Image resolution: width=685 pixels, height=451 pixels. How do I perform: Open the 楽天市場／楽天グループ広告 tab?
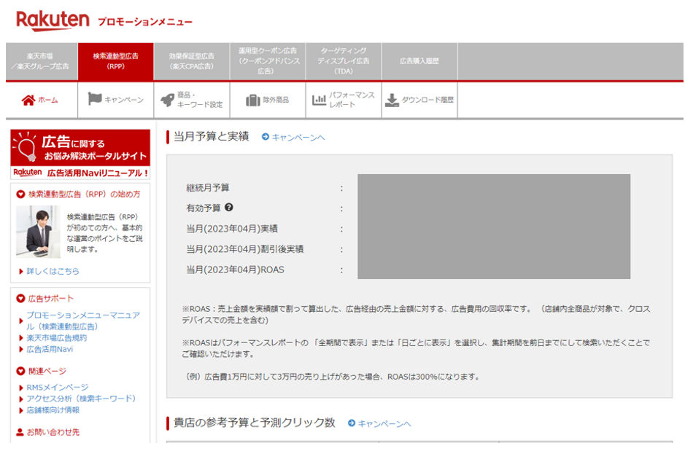[x=42, y=61]
